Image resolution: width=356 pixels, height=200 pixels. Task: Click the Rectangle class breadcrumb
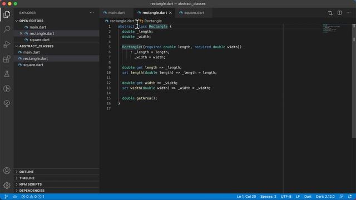(x=153, y=21)
